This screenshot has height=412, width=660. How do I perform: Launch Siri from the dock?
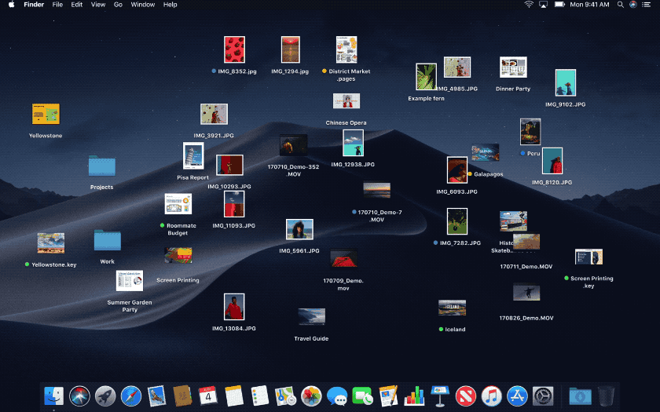79,396
